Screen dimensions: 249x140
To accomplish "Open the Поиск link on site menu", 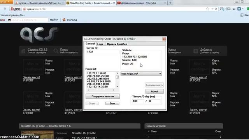I will tap(64, 49).
